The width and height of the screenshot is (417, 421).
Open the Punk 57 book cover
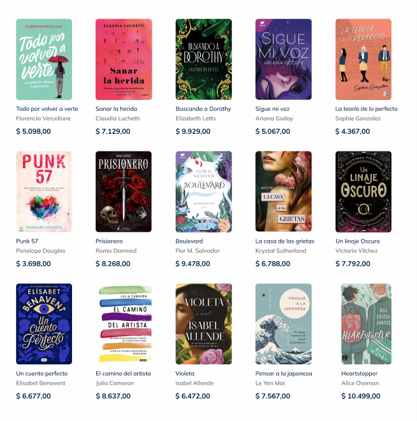point(44,192)
